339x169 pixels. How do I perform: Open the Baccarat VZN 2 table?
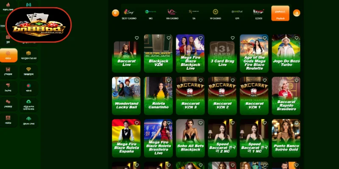[x=222, y=96]
